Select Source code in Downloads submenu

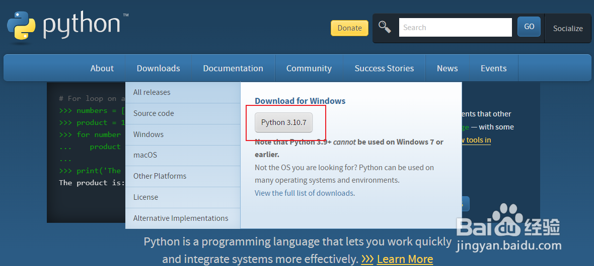tap(183, 113)
